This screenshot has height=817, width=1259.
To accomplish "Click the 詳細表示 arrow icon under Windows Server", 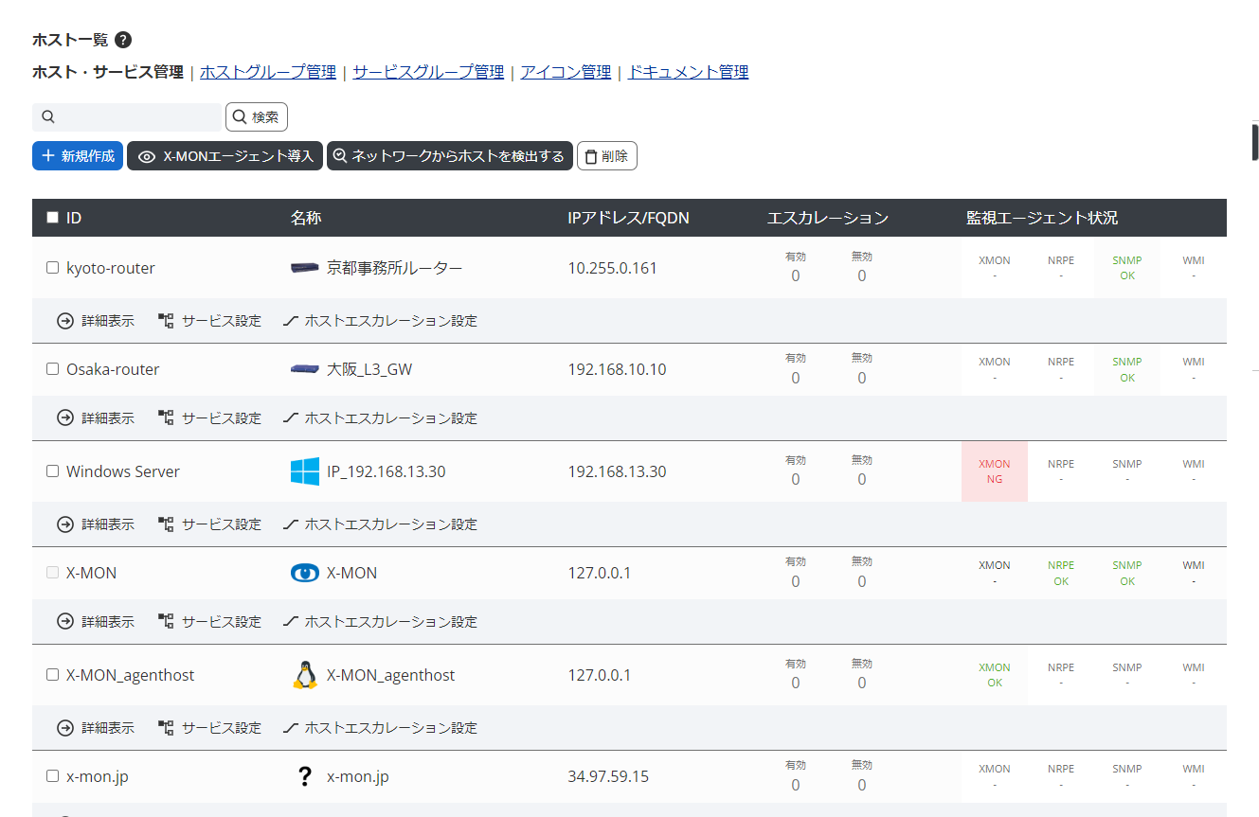I will pos(65,524).
